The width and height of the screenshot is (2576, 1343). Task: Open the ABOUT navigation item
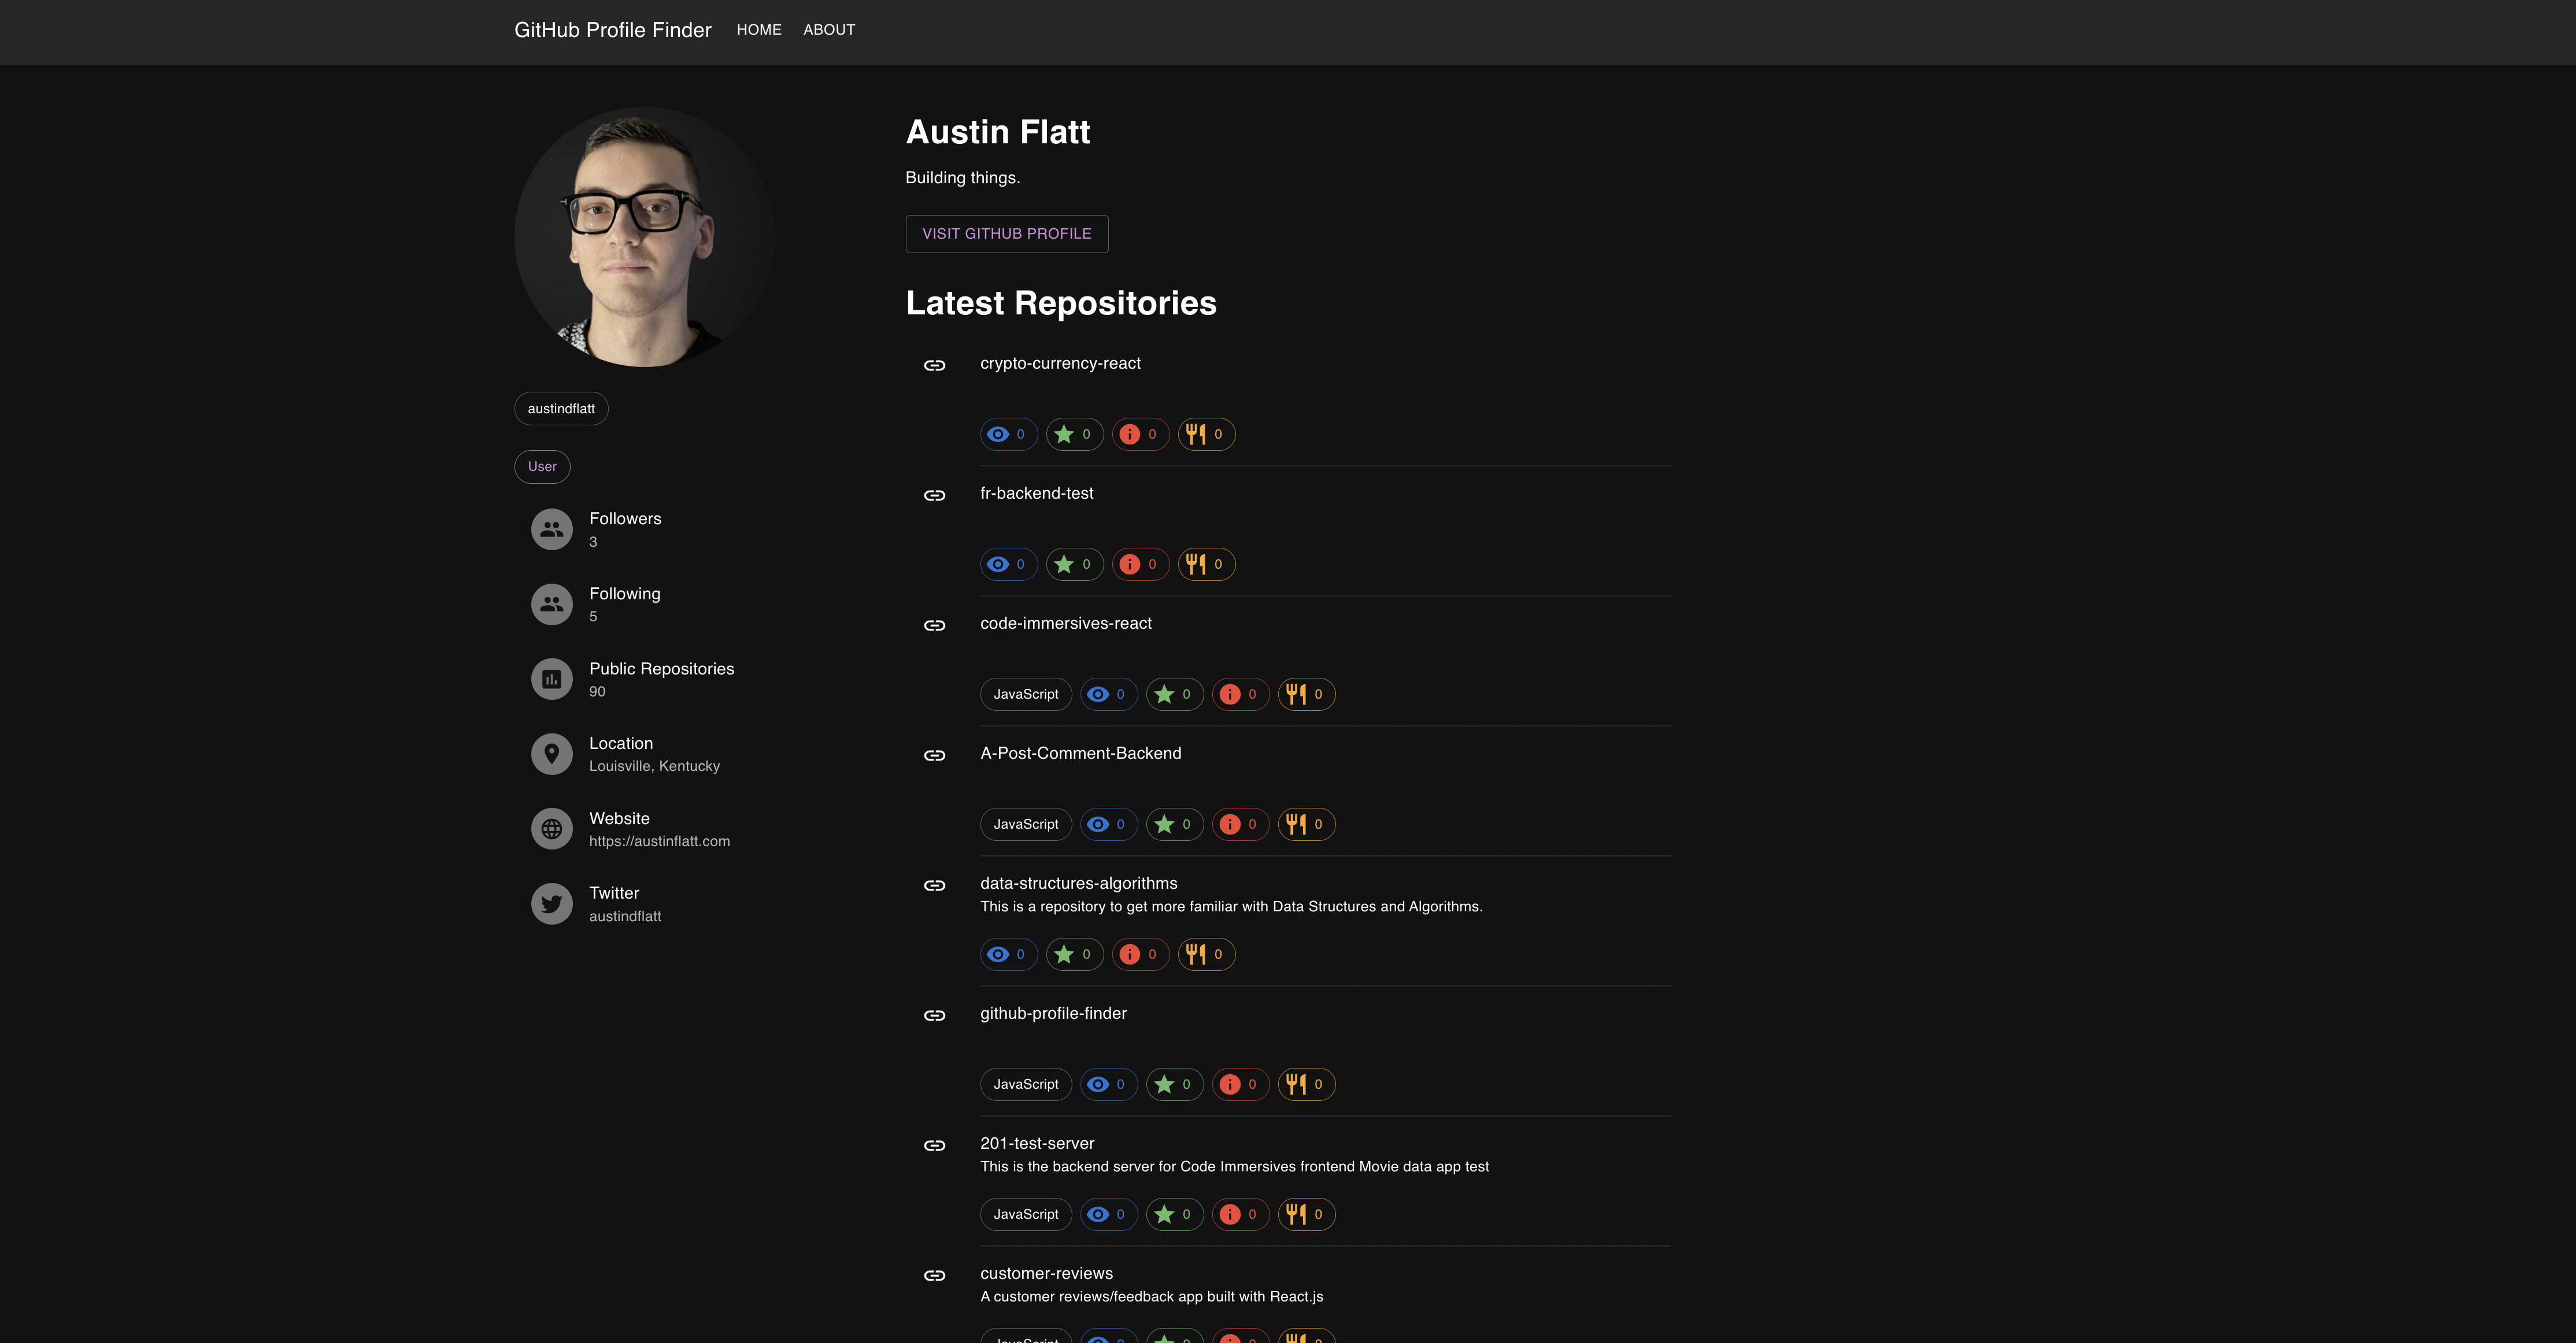(829, 30)
